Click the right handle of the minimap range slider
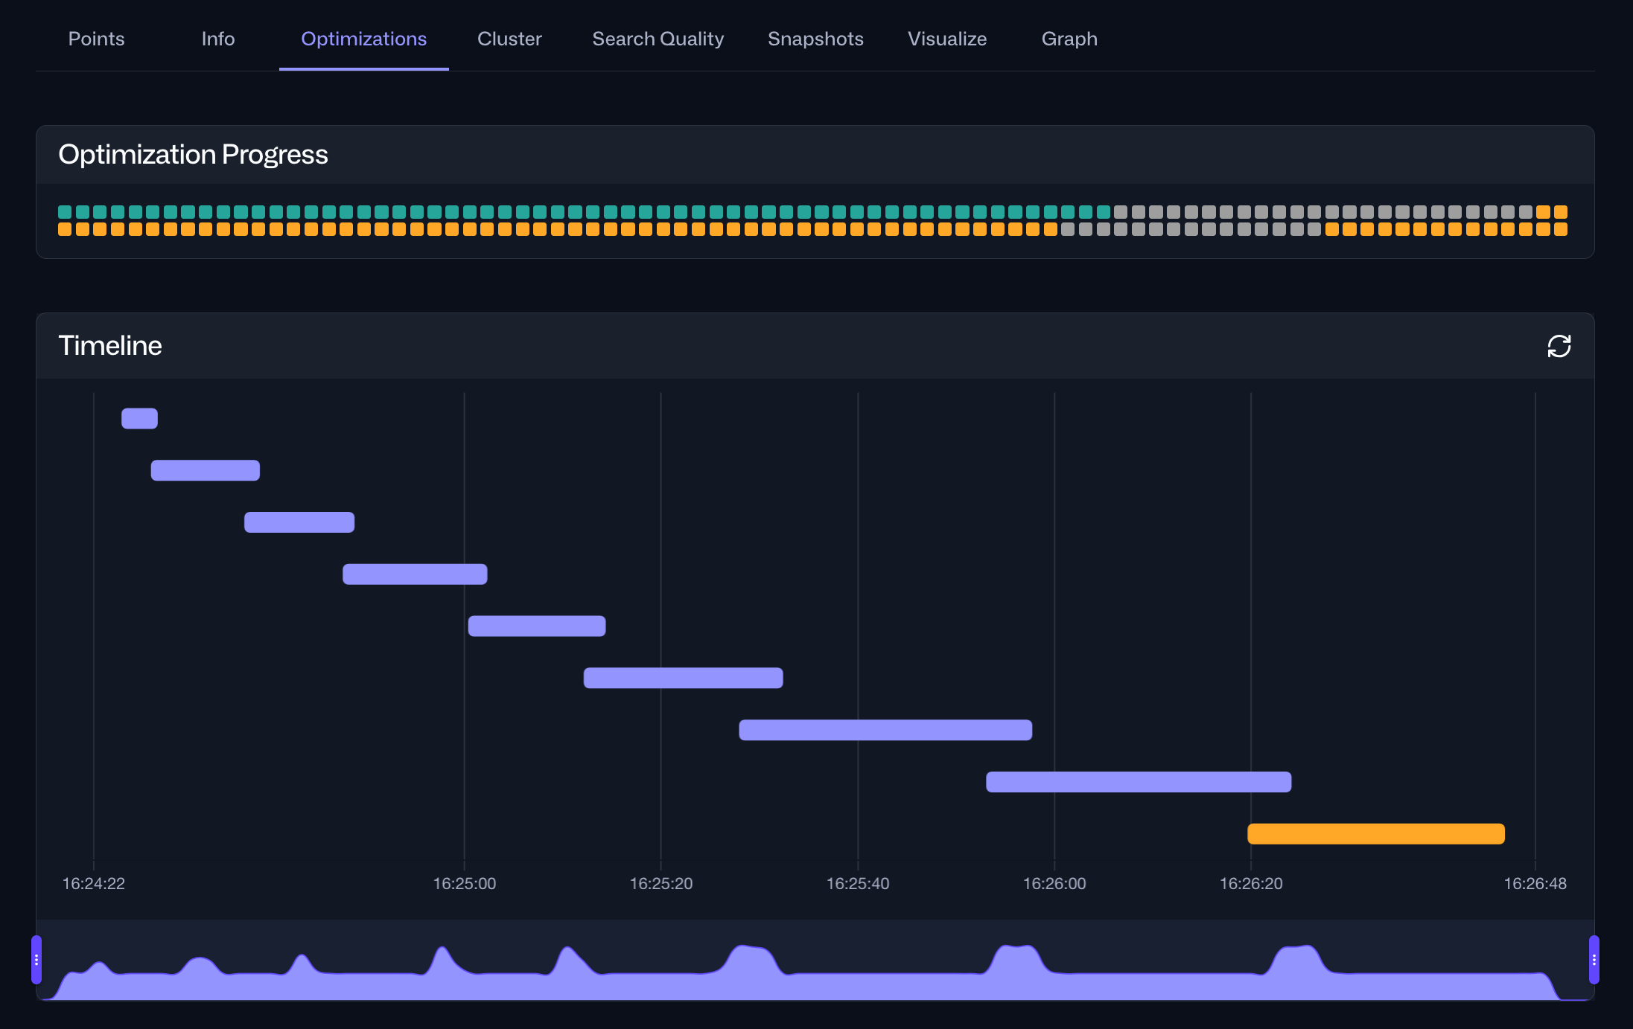Image resolution: width=1633 pixels, height=1029 pixels. (1594, 961)
